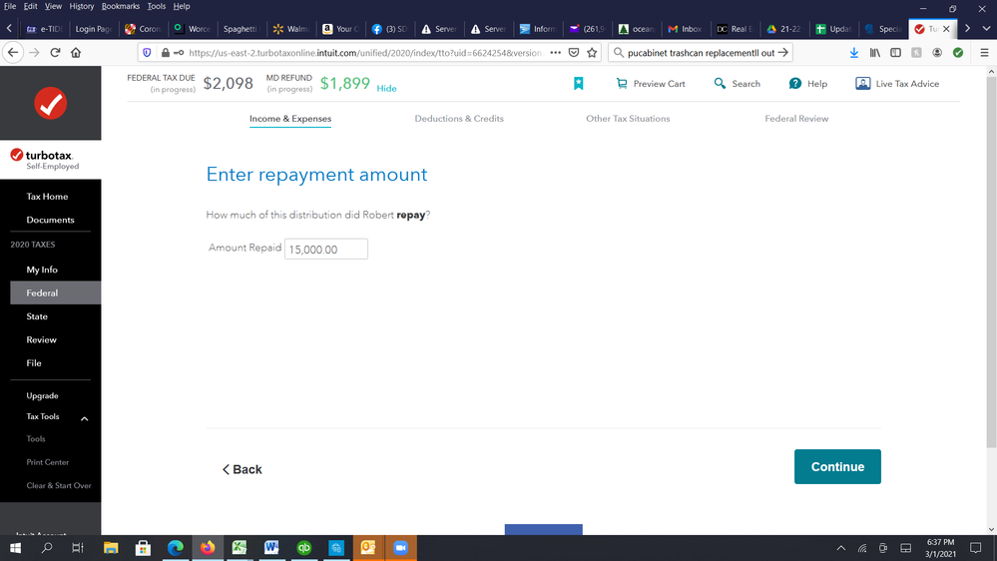Open Firefox account icon
The width and height of the screenshot is (997, 561).
tap(937, 53)
